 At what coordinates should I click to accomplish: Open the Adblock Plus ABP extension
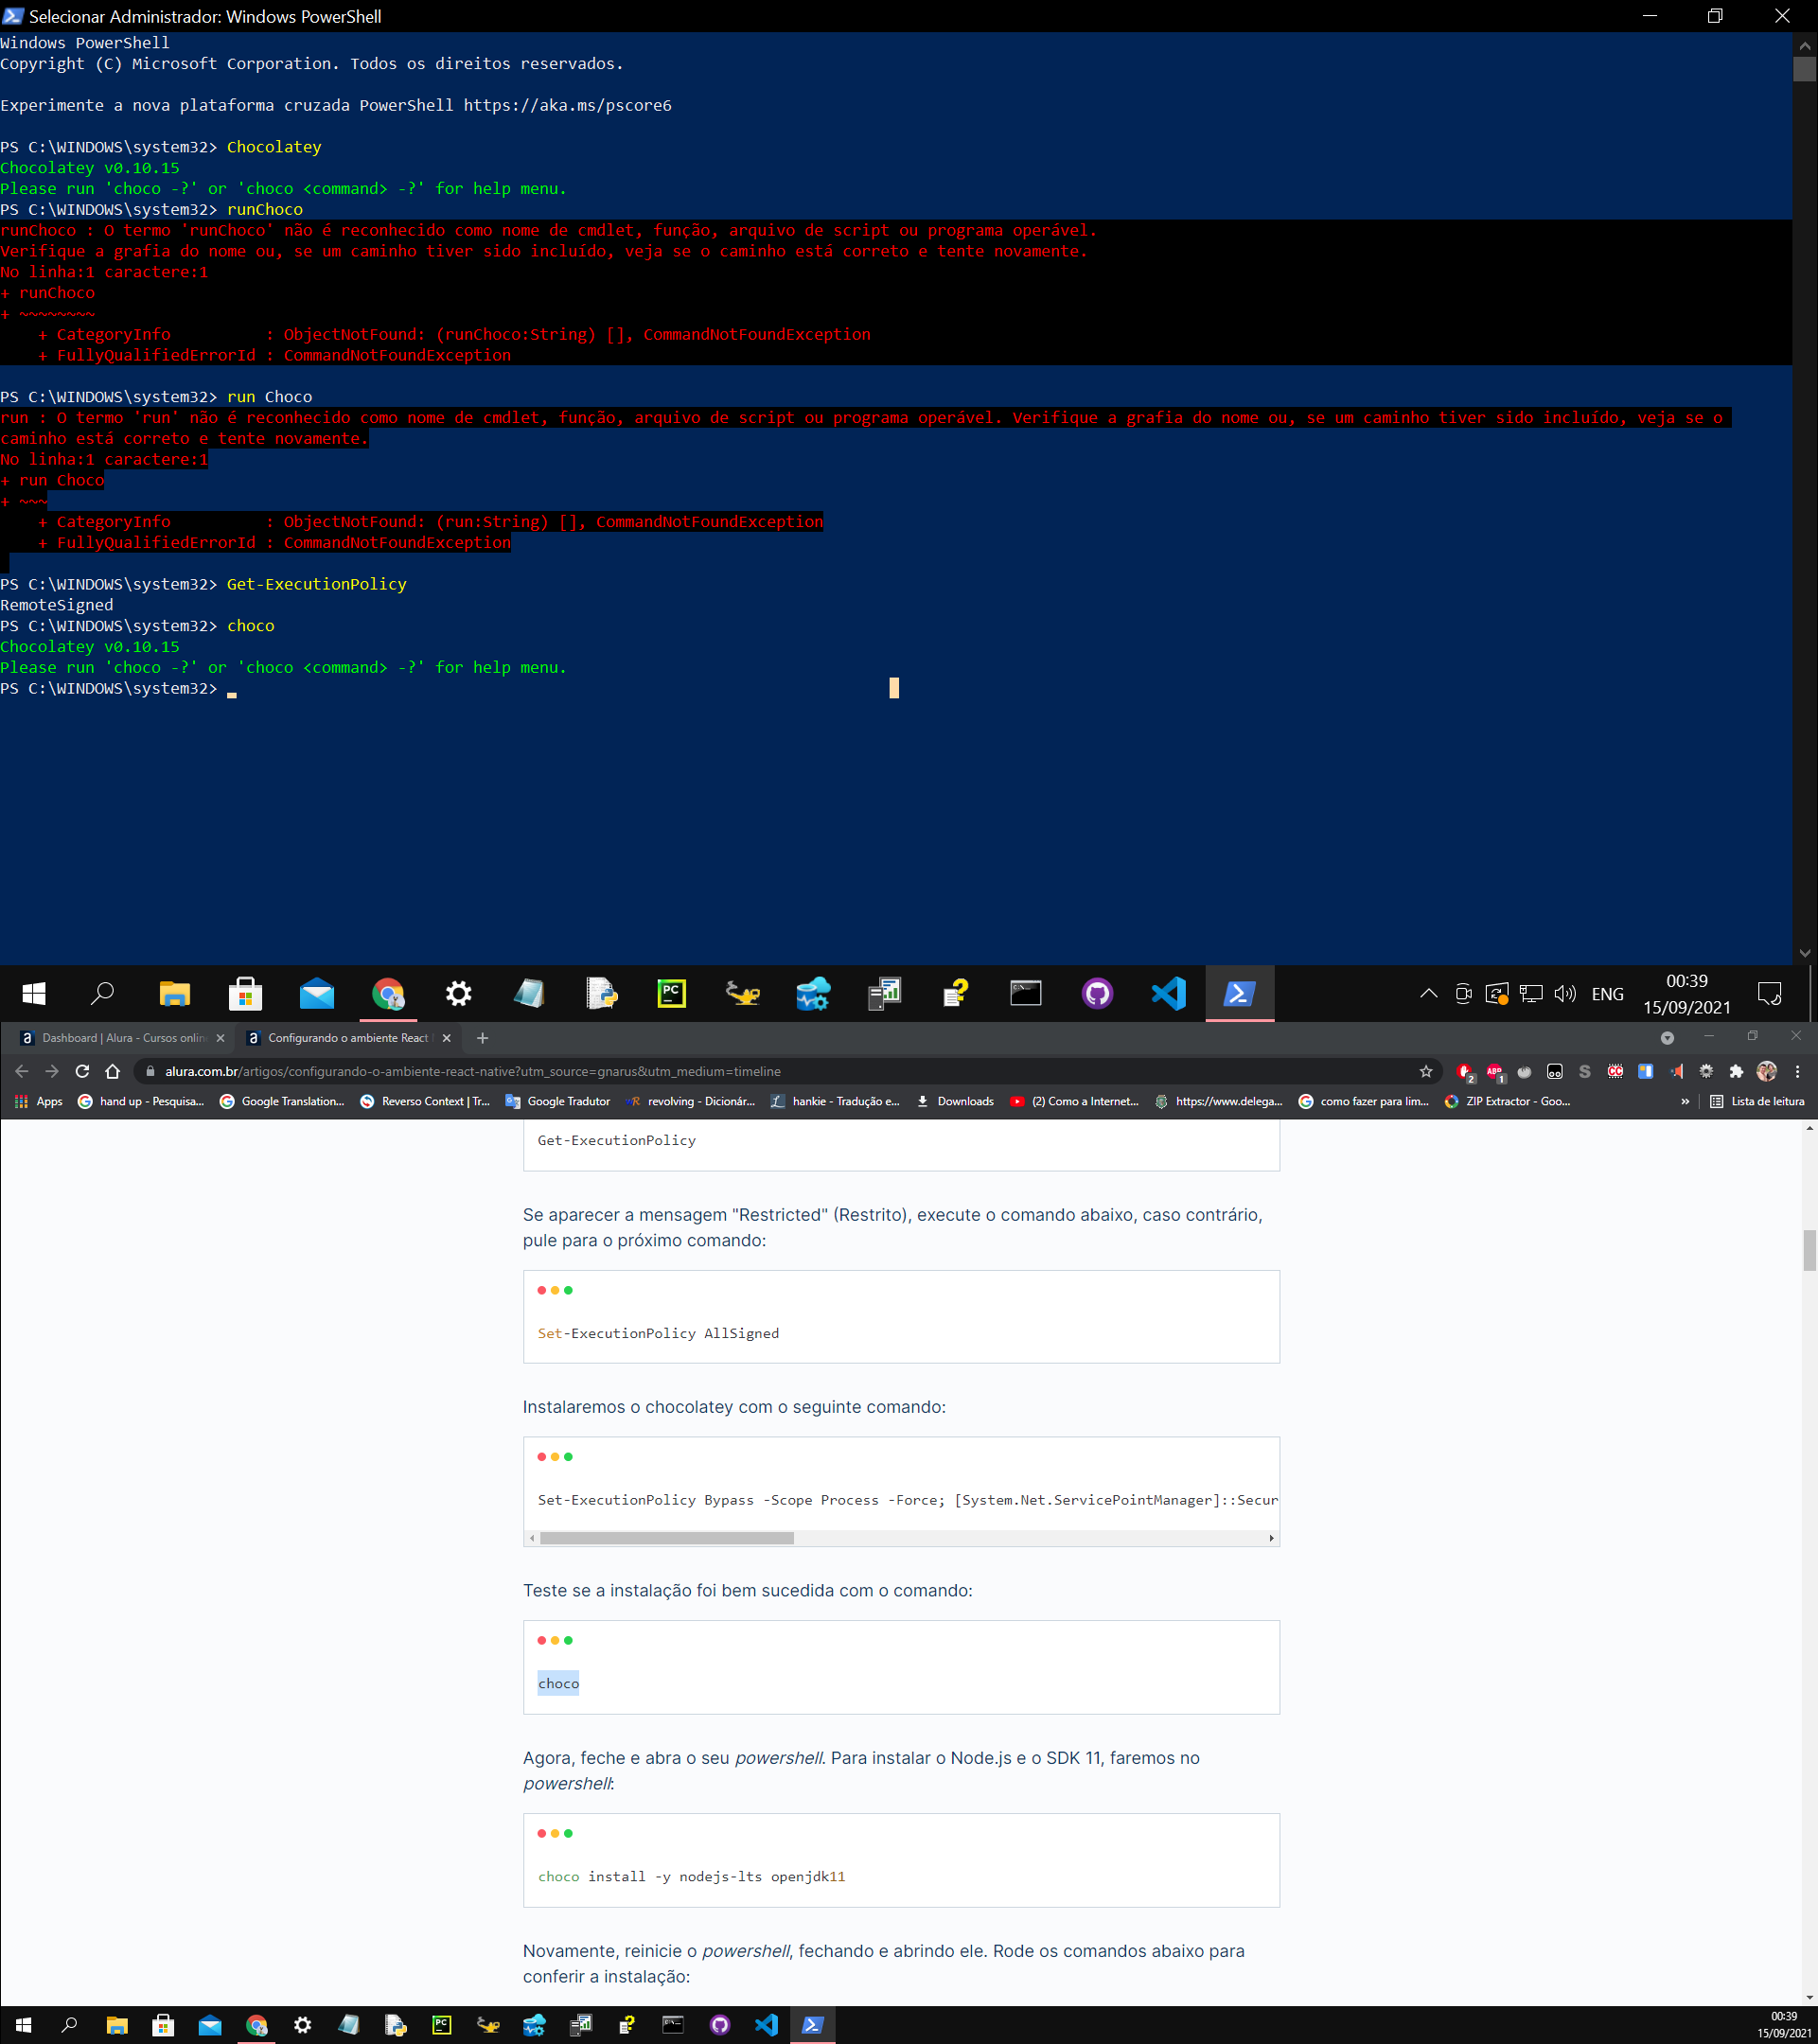click(1495, 1071)
